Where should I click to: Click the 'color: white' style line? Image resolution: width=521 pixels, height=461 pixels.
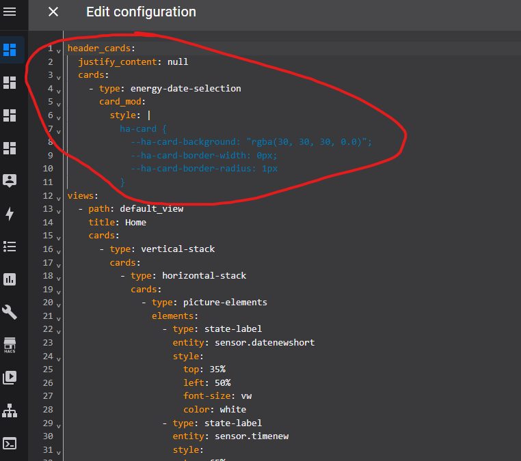tap(215, 410)
